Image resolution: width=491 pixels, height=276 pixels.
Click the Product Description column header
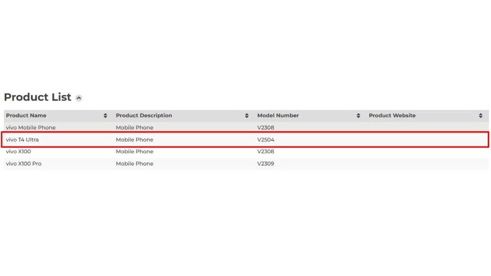144,116
